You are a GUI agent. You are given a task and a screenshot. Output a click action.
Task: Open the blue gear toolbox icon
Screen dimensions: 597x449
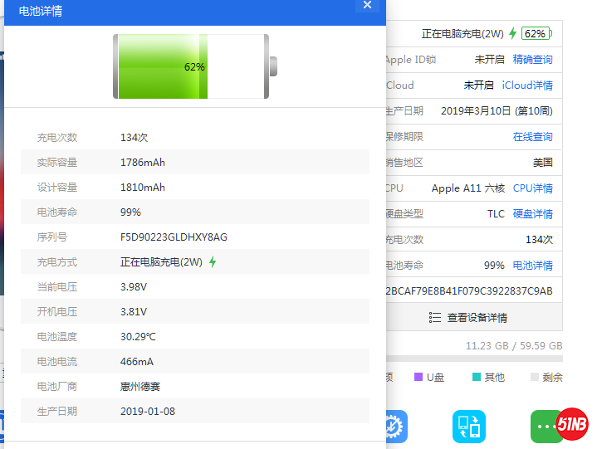(x=390, y=426)
